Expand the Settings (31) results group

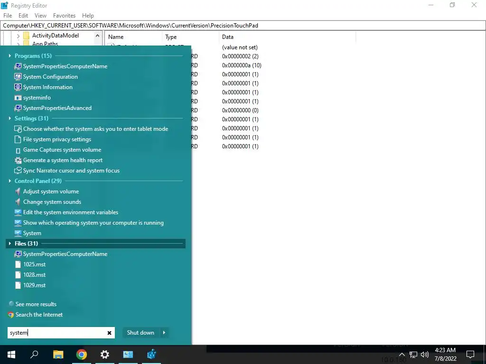[10, 118]
